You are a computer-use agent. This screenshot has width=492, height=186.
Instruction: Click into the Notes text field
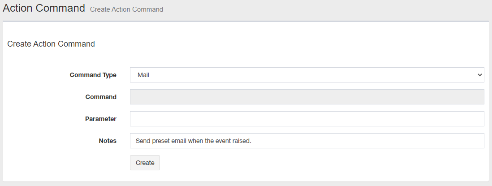tap(306, 141)
